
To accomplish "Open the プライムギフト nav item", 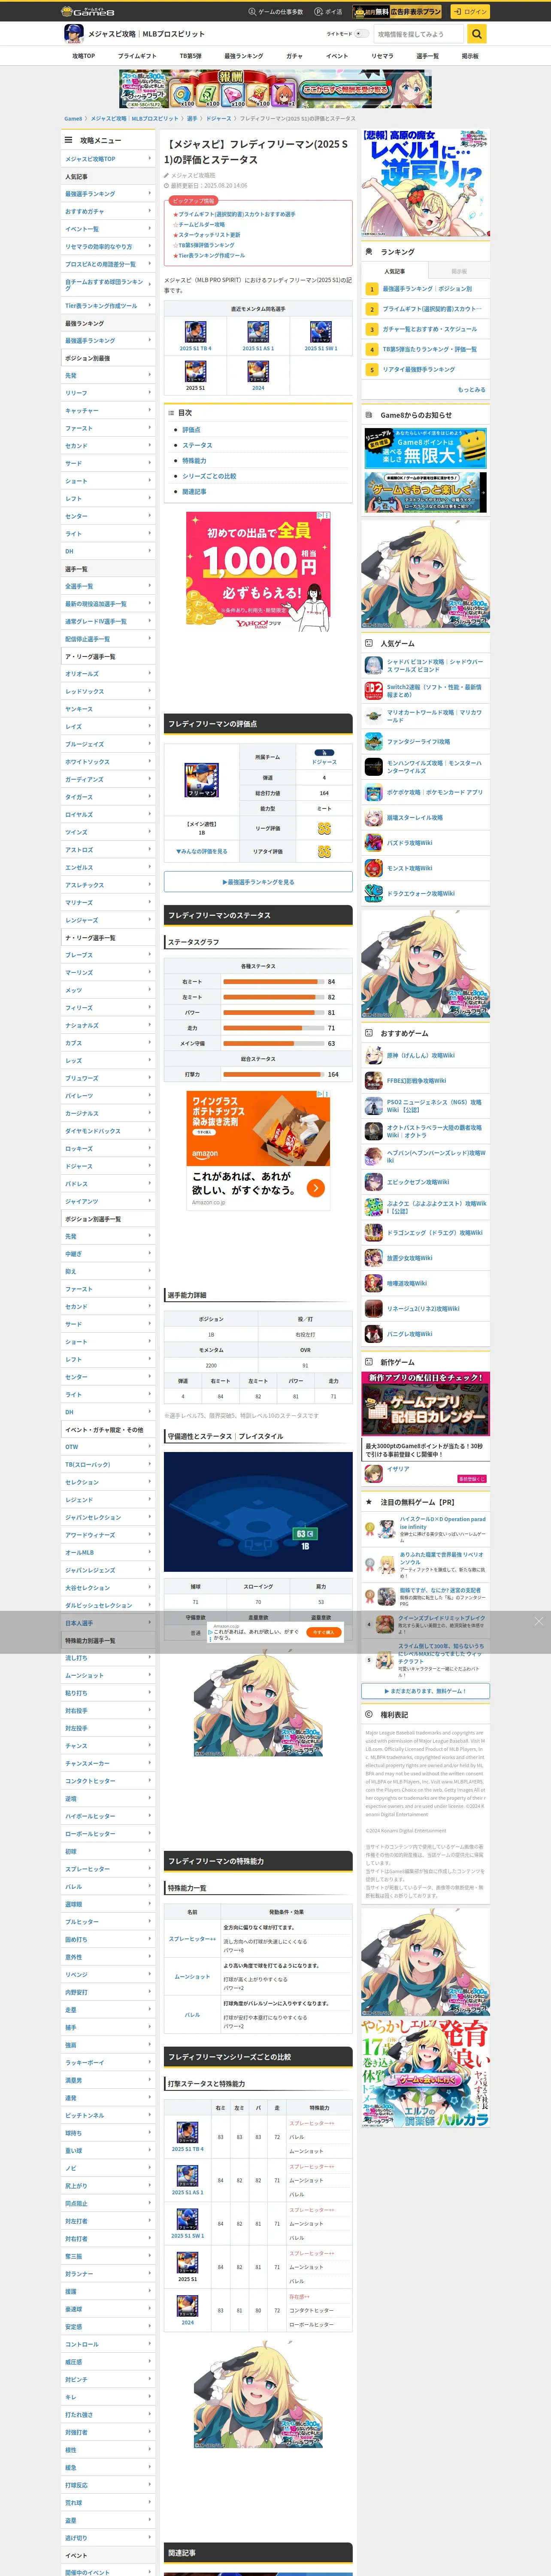I will 137,56.
